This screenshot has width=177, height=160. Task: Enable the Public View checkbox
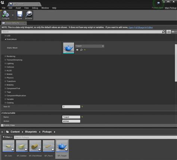pos(2,125)
